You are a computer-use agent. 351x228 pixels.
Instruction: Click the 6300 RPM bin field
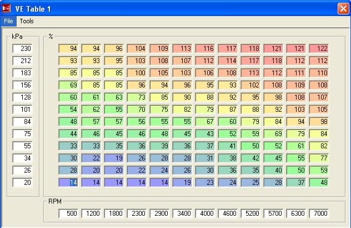pos(297,214)
